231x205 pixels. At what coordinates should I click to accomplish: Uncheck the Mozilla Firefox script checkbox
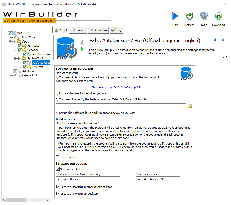[x=25, y=54]
